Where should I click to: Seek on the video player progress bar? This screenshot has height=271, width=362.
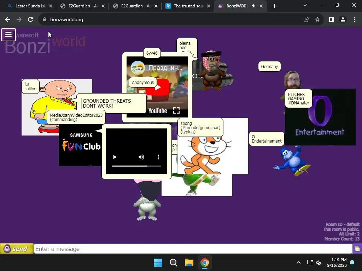pyautogui.click(x=136, y=166)
